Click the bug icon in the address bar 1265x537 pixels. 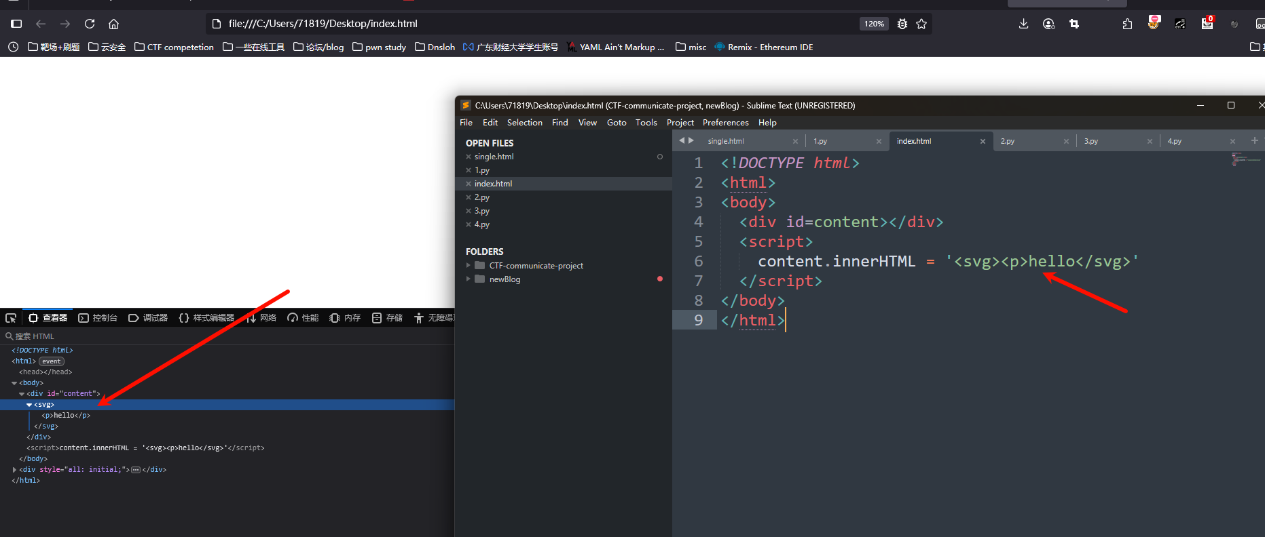(x=902, y=24)
